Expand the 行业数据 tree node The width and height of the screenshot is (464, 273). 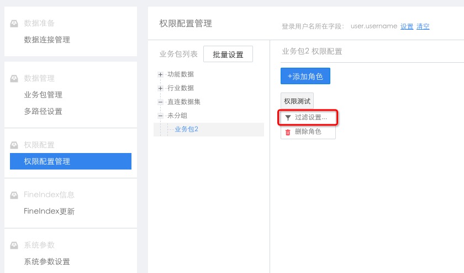point(161,88)
